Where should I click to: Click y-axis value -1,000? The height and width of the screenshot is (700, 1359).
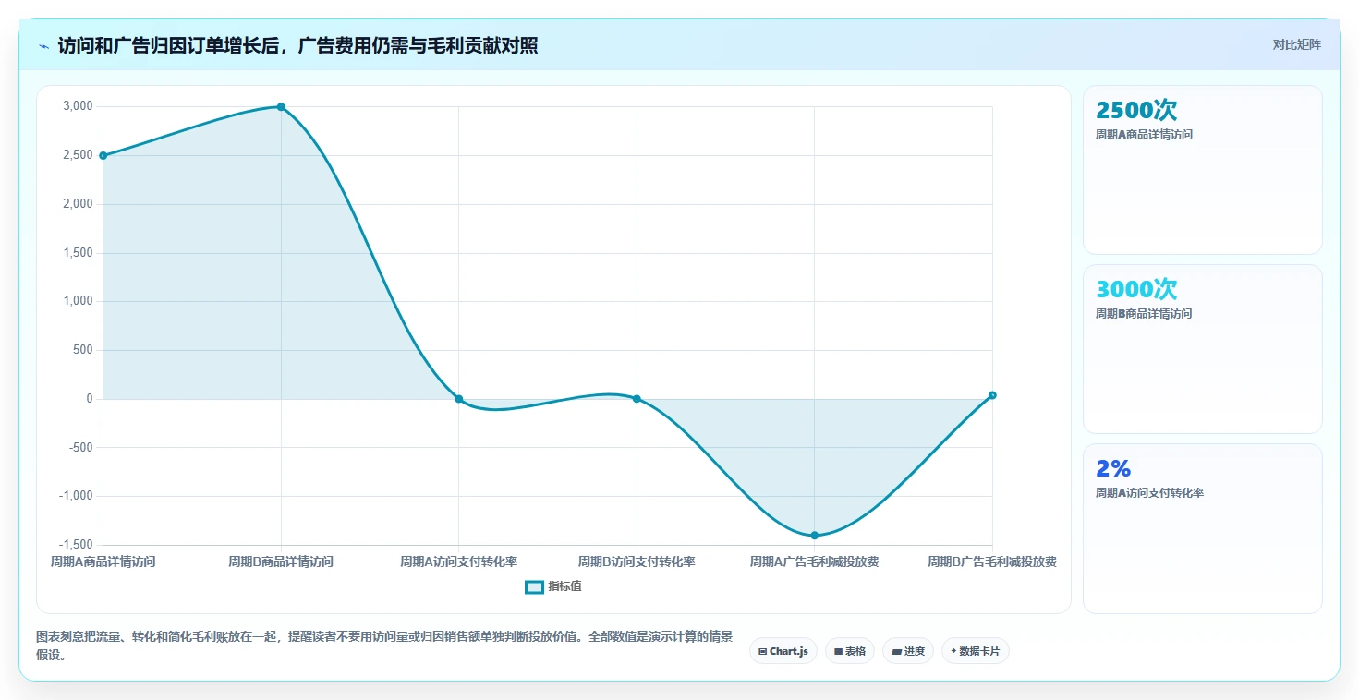point(76,496)
